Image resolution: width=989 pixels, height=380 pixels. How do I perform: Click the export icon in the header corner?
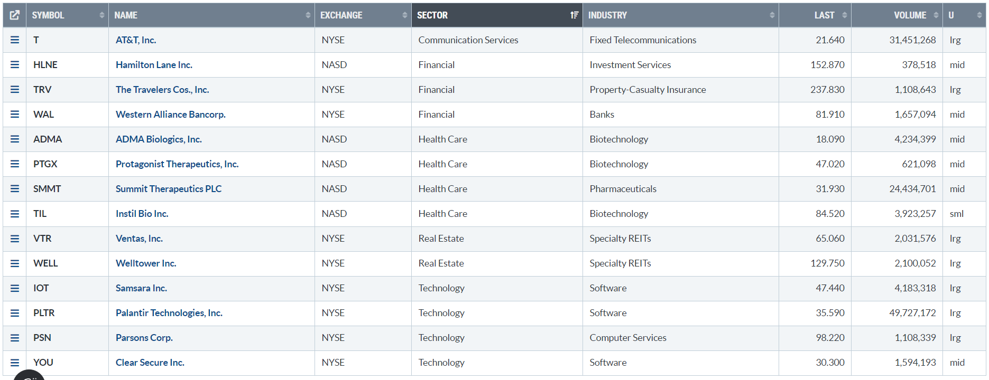tap(15, 15)
